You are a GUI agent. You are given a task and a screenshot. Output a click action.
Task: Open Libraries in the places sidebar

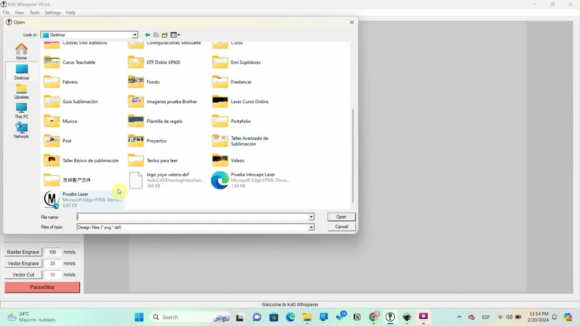[x=21, y=91]
